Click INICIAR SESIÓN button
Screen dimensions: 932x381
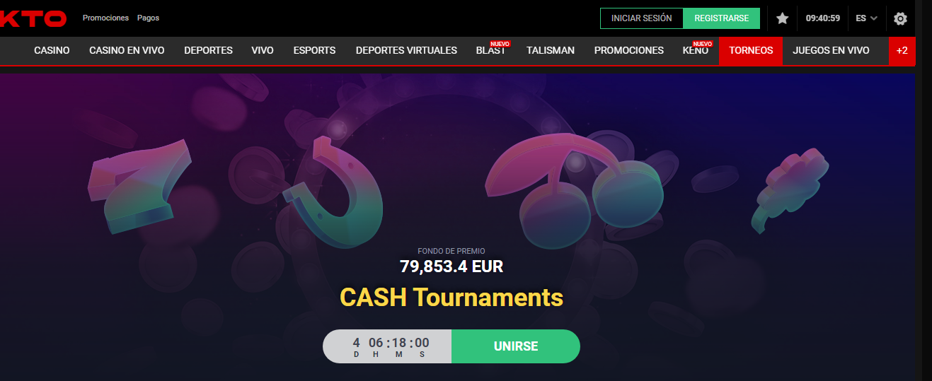[x=641, y=18]
